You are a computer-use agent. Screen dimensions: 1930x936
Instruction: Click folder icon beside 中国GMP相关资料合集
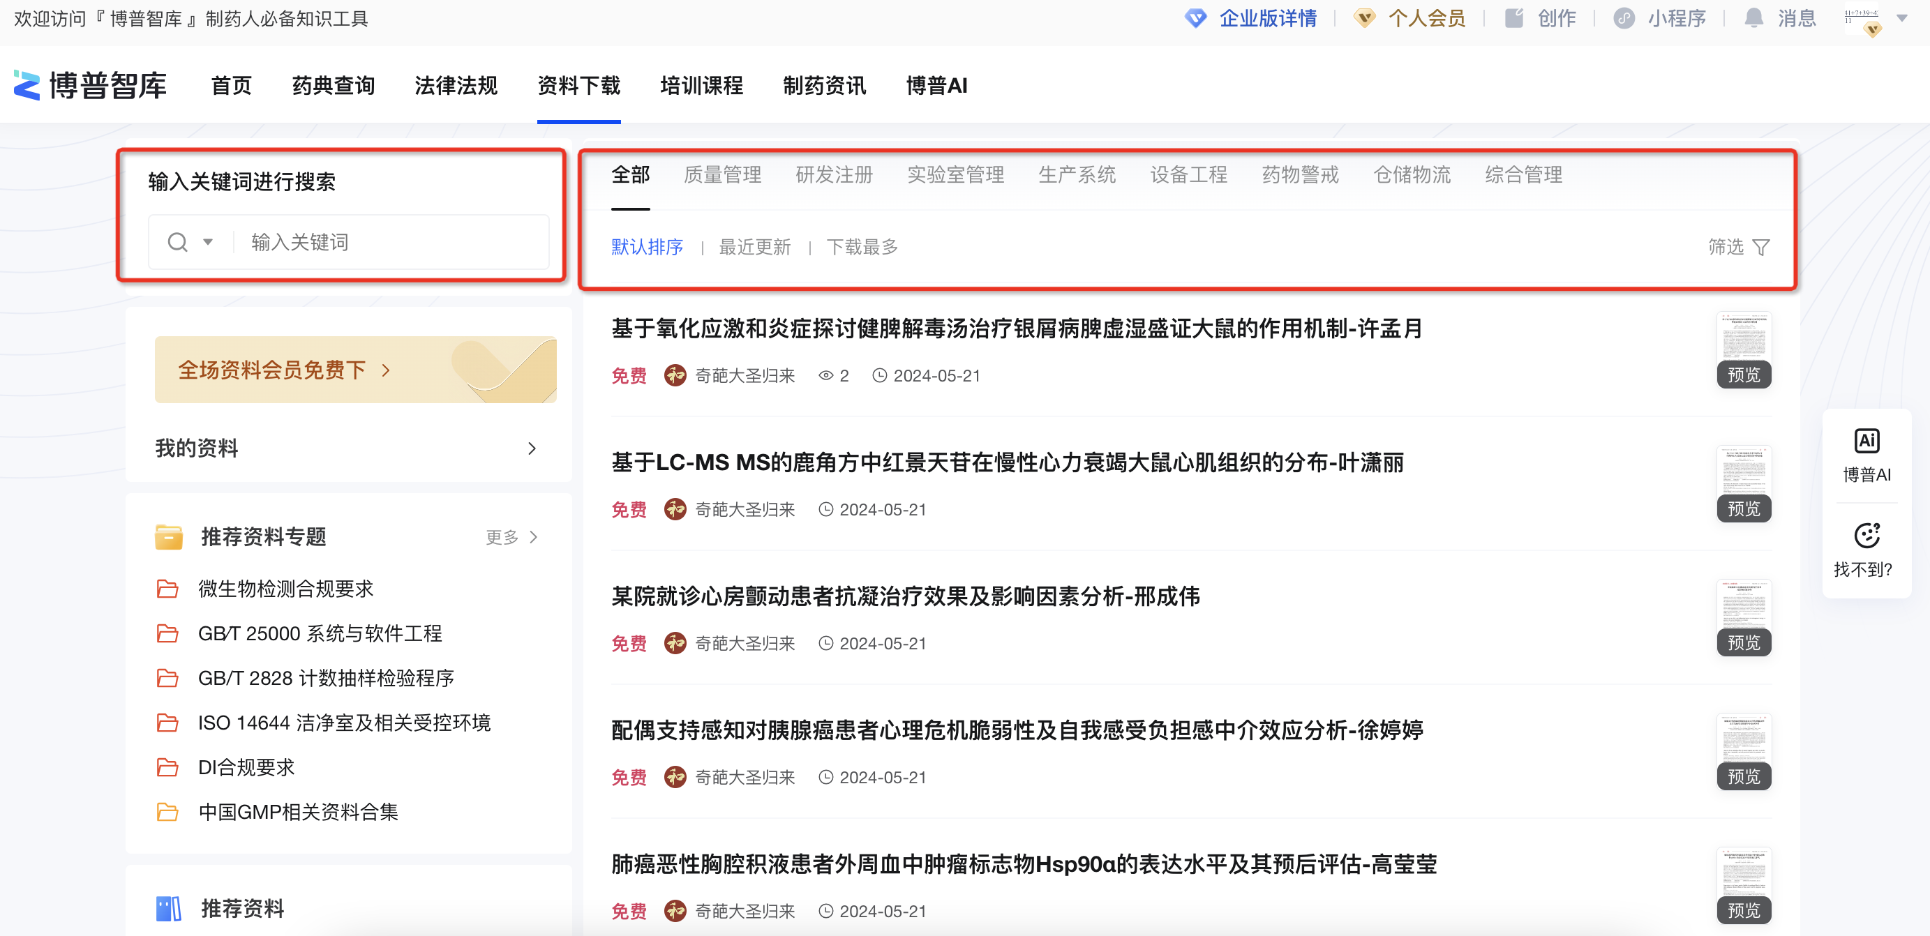pos(167,812)
